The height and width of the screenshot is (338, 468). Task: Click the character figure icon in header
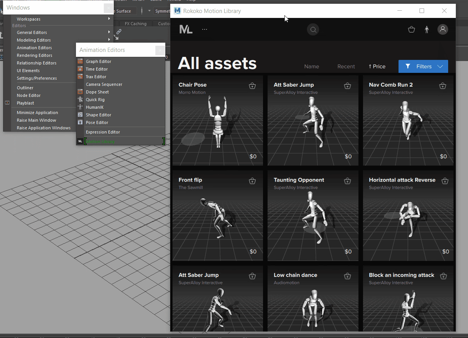point(427,29)
